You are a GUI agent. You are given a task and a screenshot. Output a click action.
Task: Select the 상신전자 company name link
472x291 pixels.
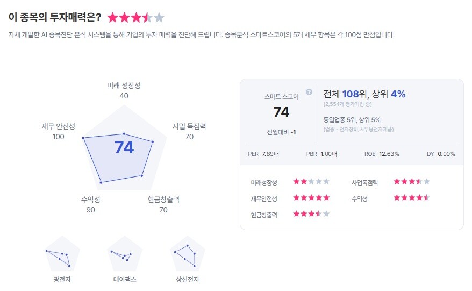coord(188,280)
